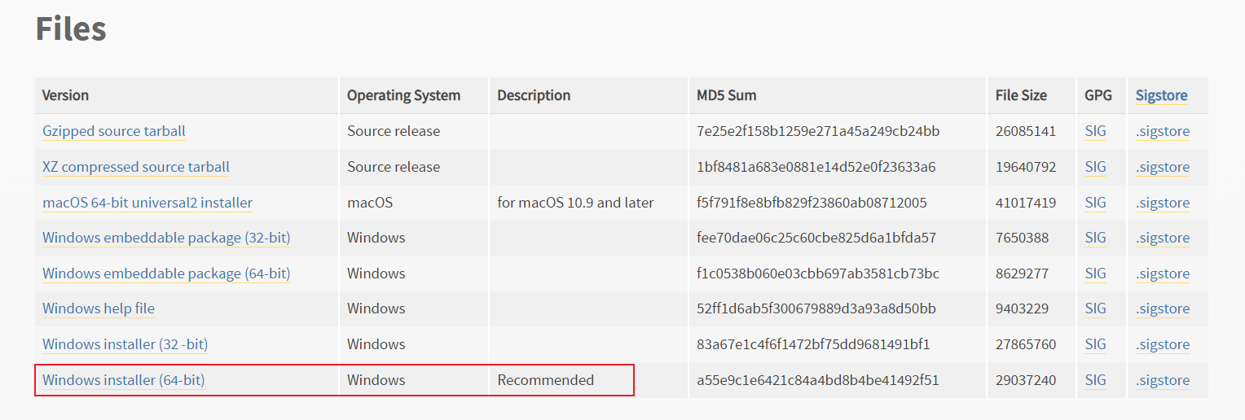This screenshot has width=1245, height=420.
Task: Open SIG link for macOS installer row
Action: (1095, 203)
